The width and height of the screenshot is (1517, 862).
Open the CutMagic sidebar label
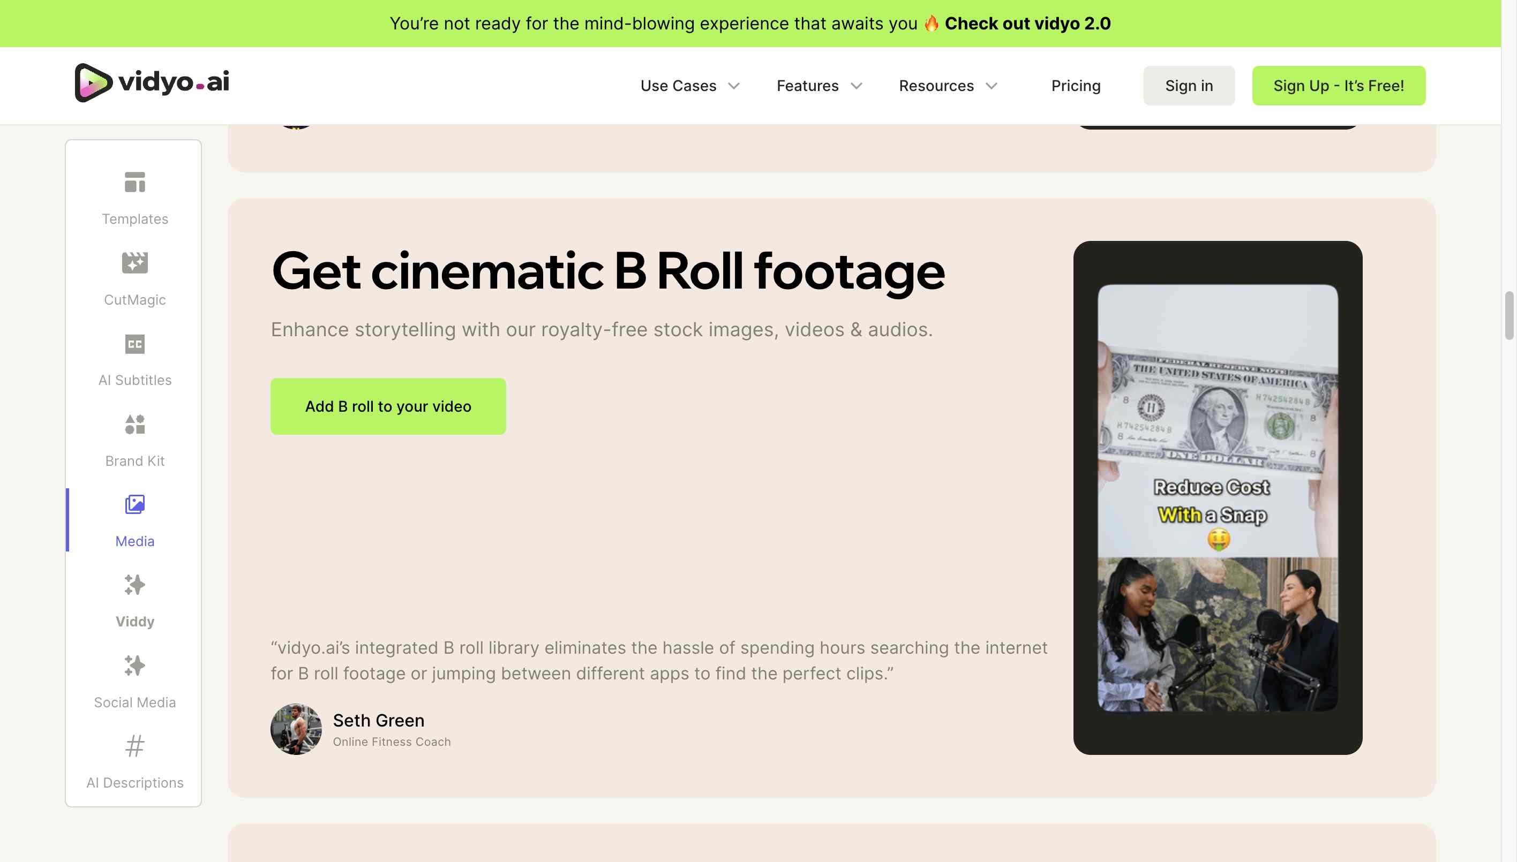tap(135, 300)
